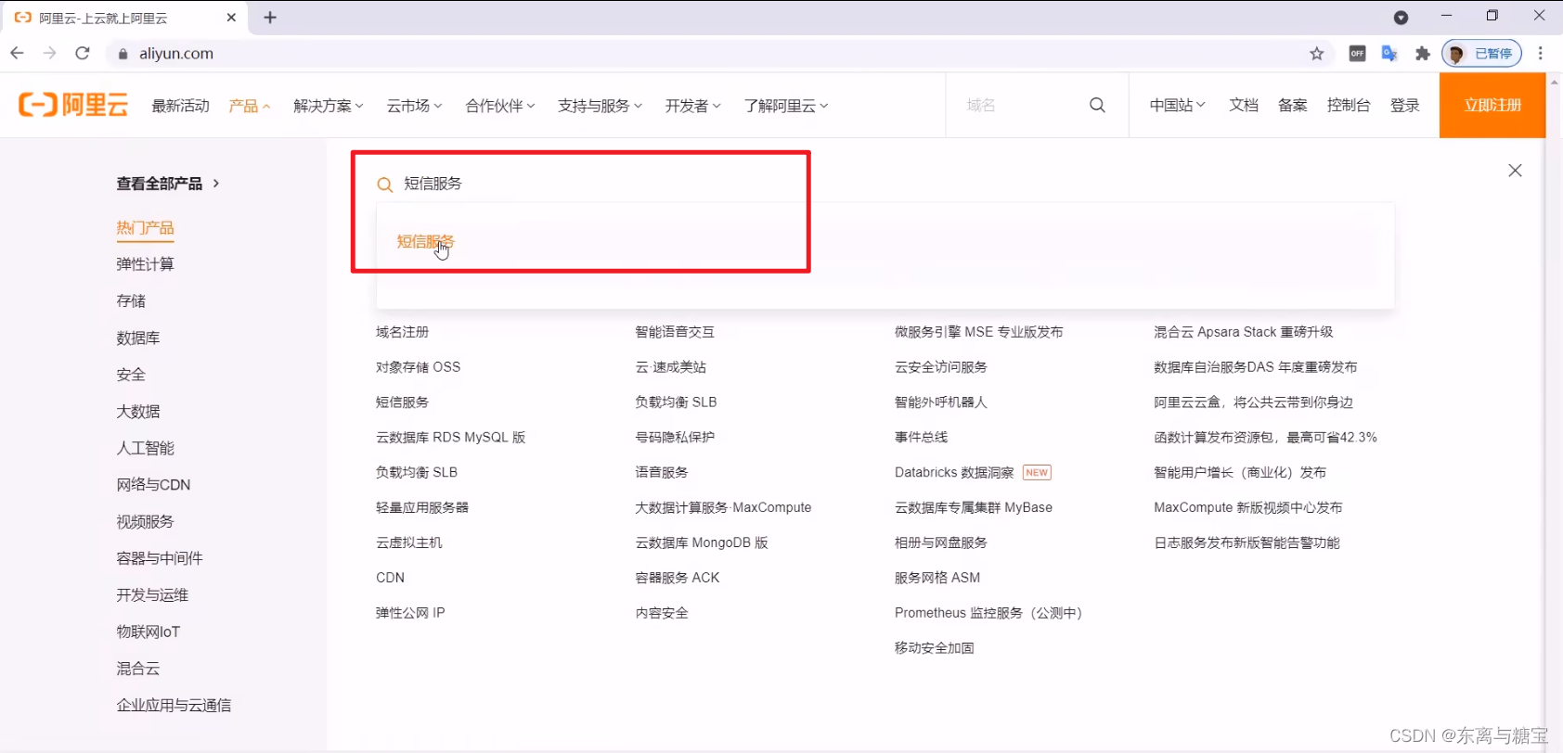Screen dimensions: 1563x753
Task: Close the 阿里云 browser tab
Action: point(231,18)
